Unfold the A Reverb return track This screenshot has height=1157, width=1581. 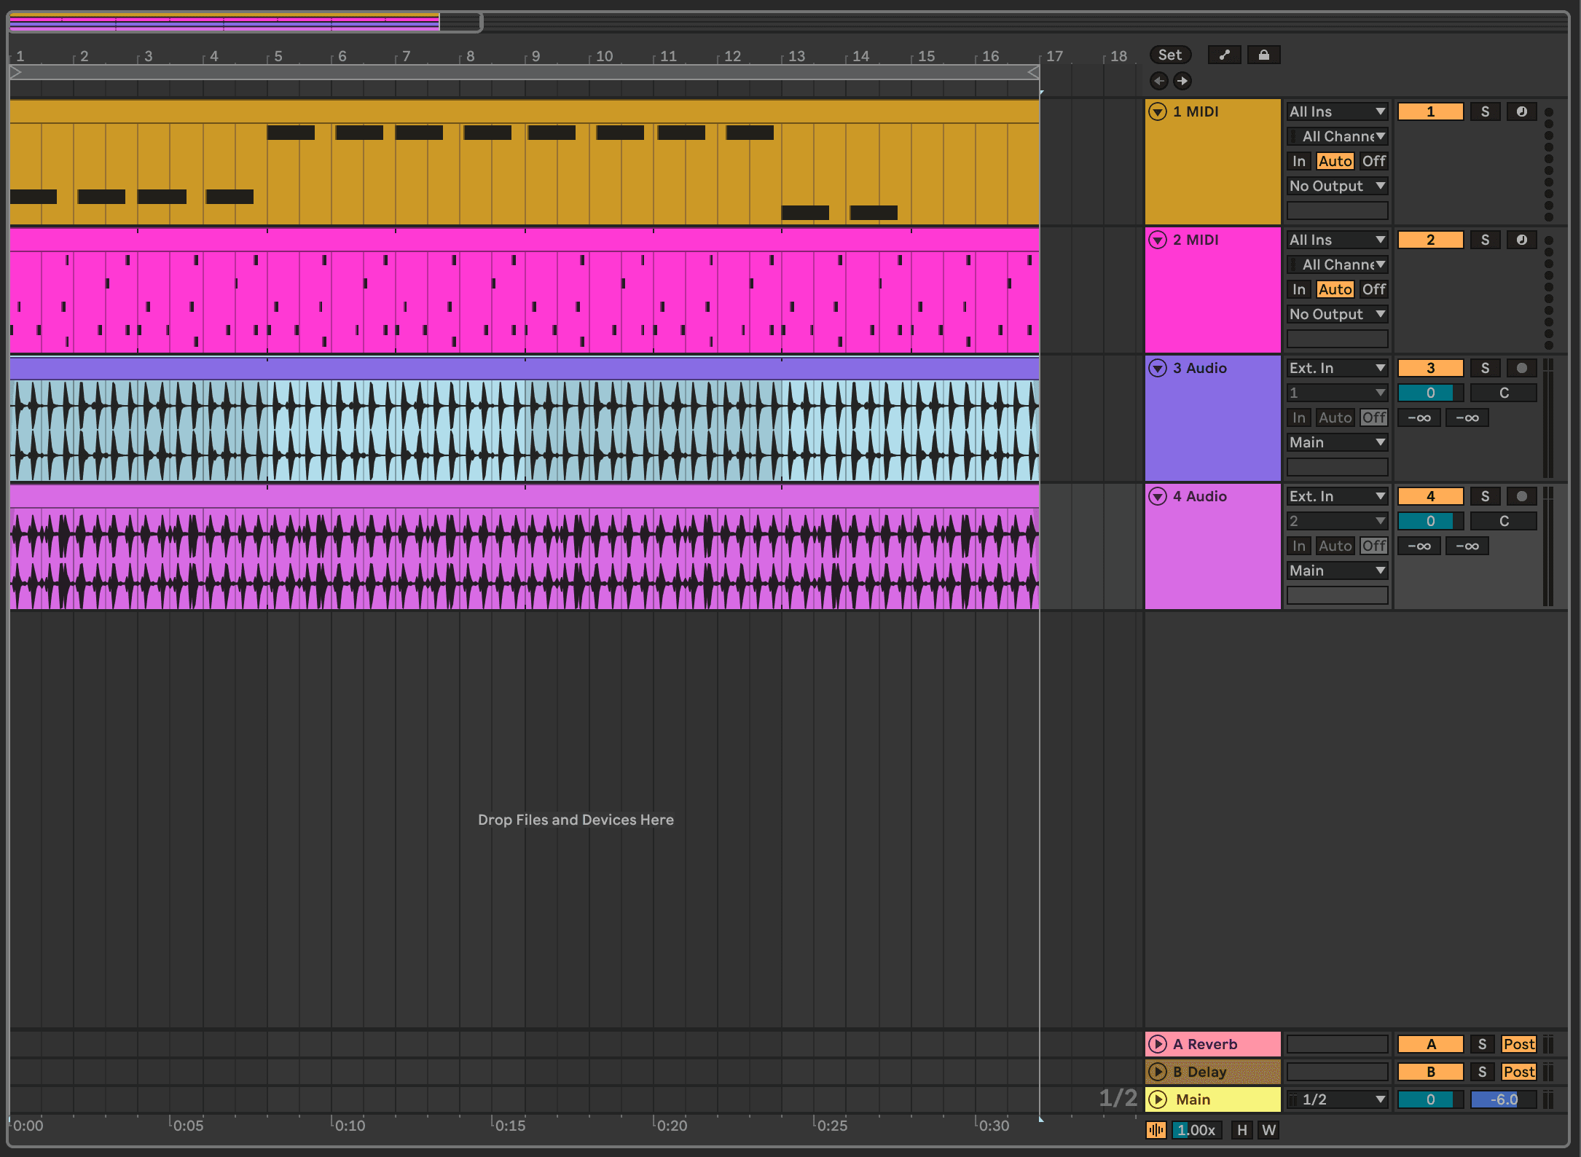[x=1158, y=1044]
